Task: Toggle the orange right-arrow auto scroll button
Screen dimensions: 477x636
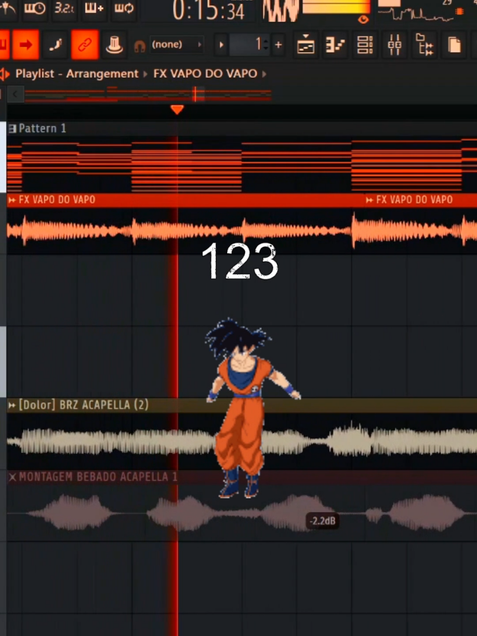Action: click(25, 45)
